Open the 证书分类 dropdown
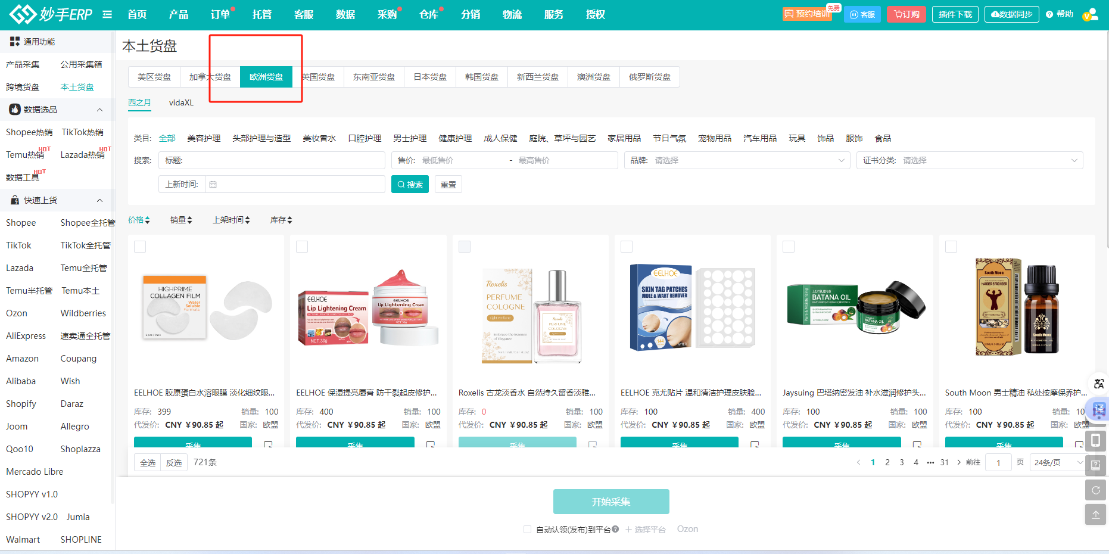The image size is (1109, 554). click(x=970, y=160)
